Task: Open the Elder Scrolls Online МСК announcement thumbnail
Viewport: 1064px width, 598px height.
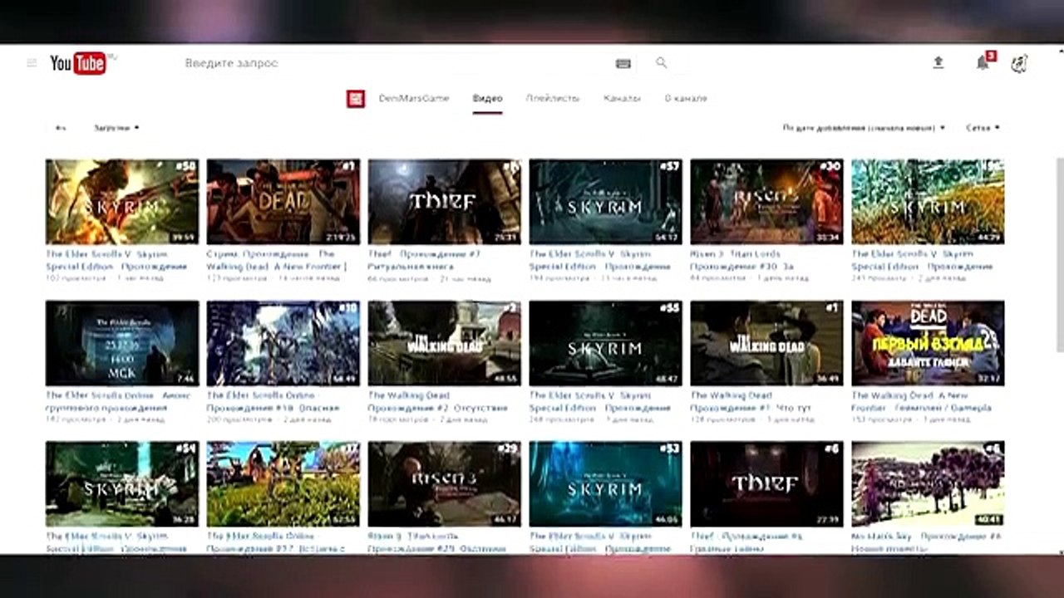Action: pyautogui.click(x=122, y=343)
